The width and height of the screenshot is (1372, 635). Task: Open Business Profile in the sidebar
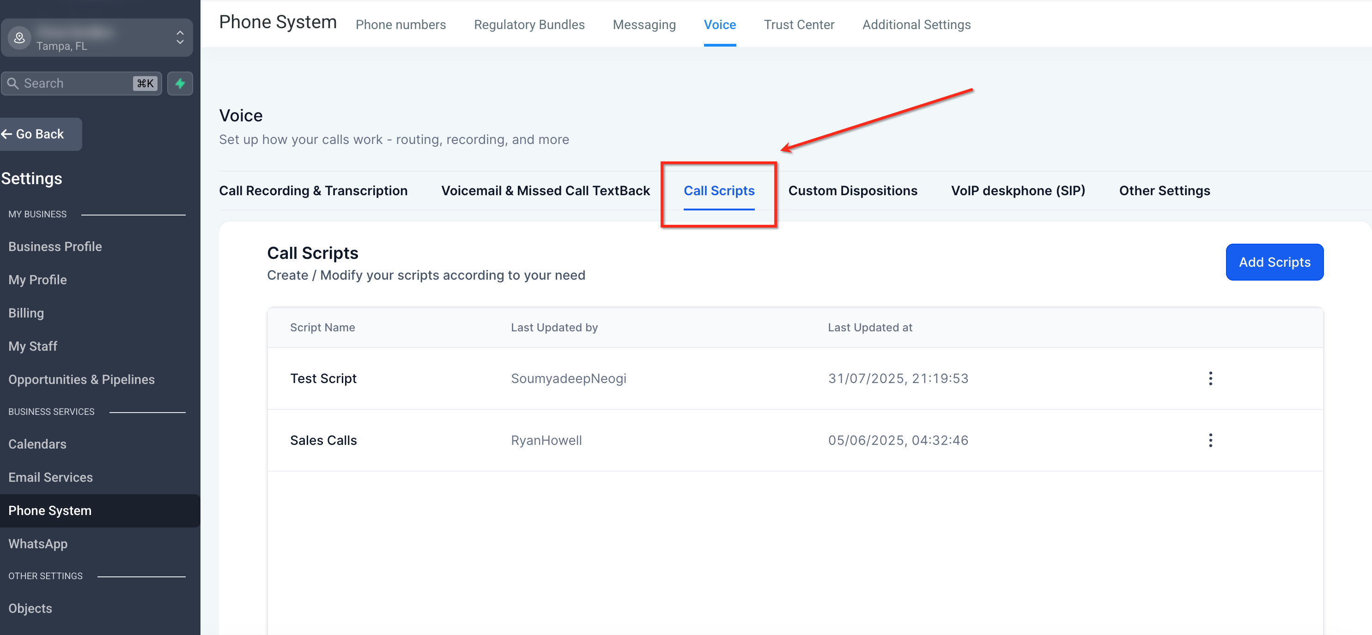point(55,246)
